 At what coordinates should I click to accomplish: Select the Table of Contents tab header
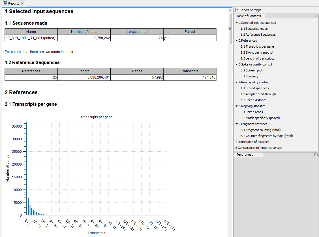click(249, 16)
